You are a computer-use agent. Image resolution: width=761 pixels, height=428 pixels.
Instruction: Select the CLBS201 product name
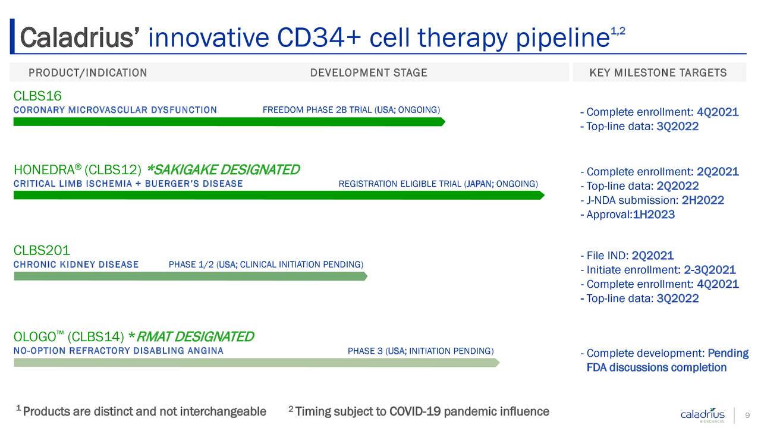coord(42,251)
